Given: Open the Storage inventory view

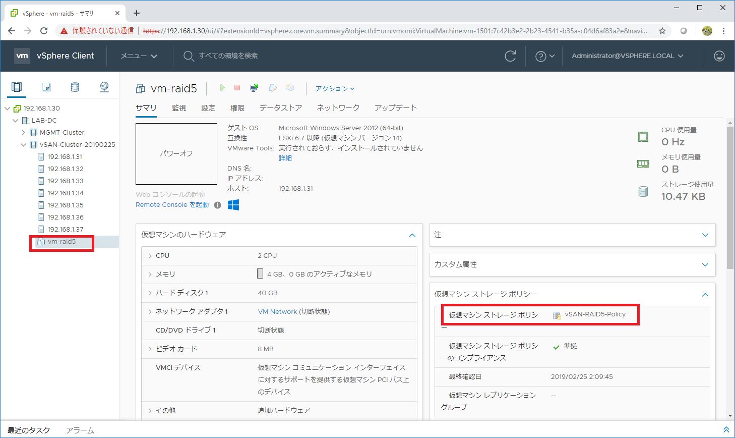Looking at the screenshot, I should click(75, 87).
